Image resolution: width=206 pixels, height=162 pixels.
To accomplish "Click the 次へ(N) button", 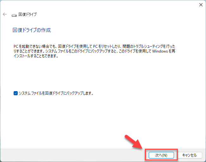I will (x=161, y=155).
